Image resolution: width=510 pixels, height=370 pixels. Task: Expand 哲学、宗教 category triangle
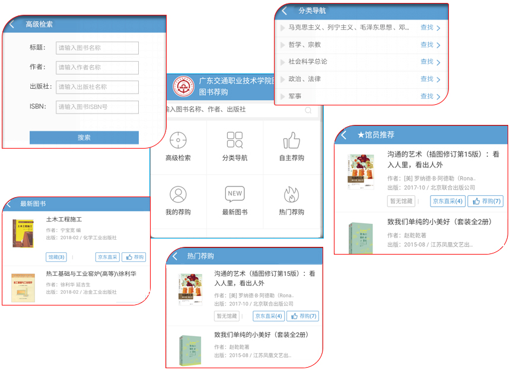(283, 44)
